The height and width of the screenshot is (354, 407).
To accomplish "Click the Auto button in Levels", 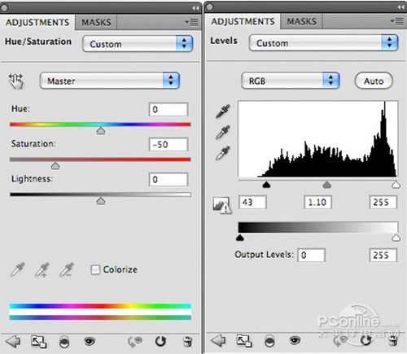I will 374,81.
